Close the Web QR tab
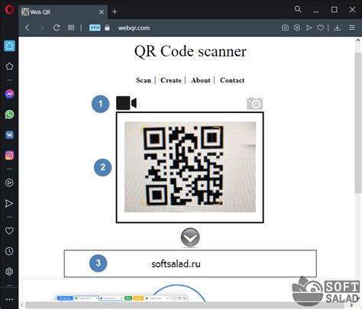This screenshot has height=309, width=362. (102, 12)
